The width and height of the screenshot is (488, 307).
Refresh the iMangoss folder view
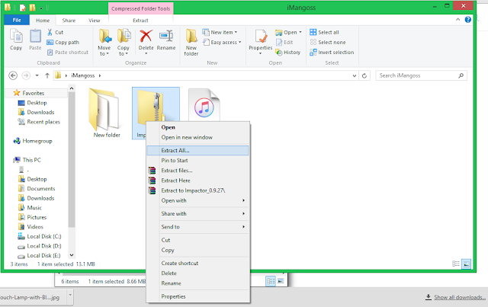(364, 75)
